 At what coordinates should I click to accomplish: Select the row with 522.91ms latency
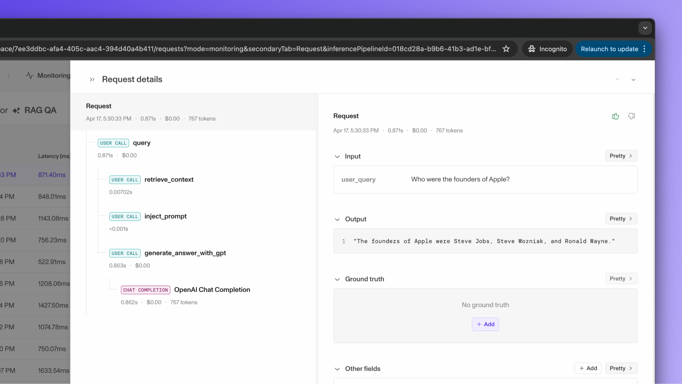[35, 262]
